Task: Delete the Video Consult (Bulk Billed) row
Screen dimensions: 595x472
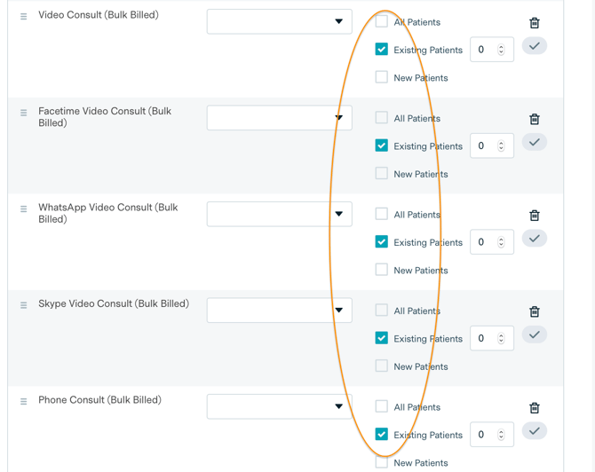Action: click(535, 23)
